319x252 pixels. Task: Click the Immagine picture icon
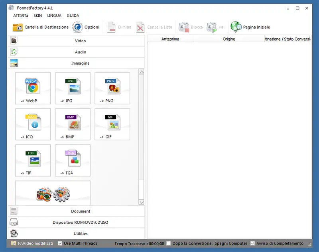(14, 63)
